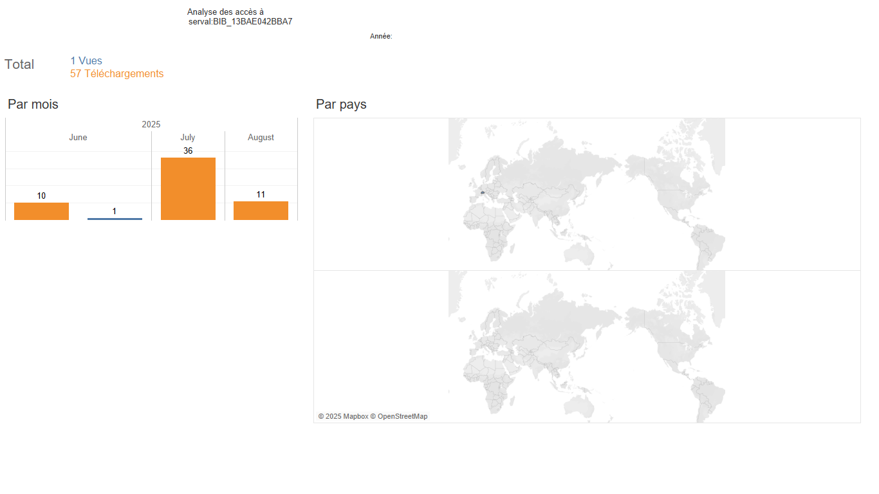Click the 'July' month header

point(188,138)
